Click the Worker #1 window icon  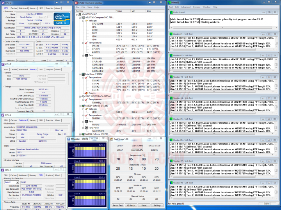171,34
